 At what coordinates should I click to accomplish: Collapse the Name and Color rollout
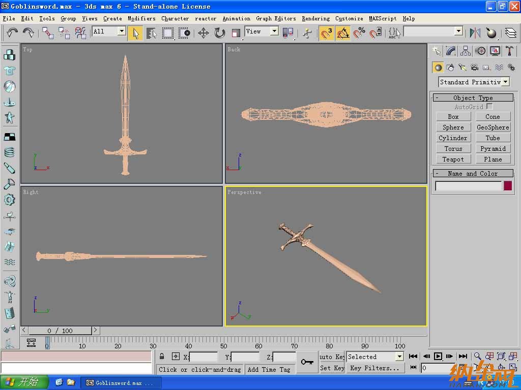(x=473, y=173)
